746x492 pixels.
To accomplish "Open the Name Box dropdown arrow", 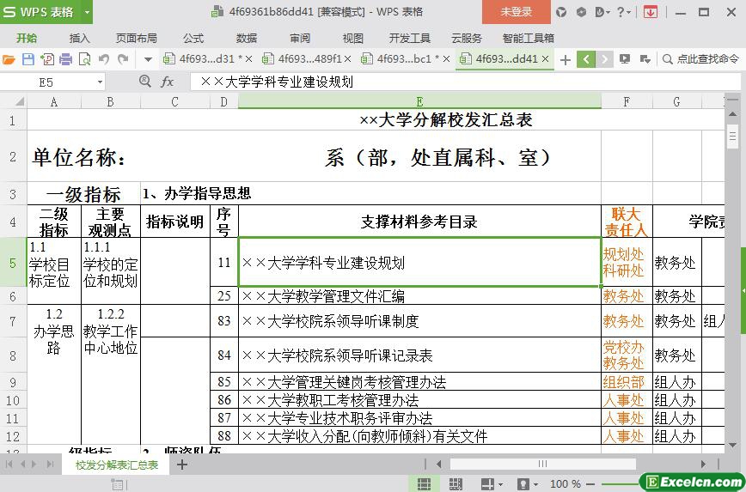I will 100,82.
